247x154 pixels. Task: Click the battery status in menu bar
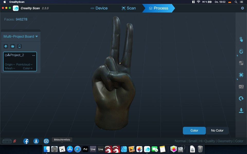pos(207,2)
